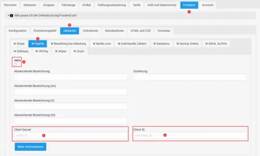Open the Zahlarten tab
The image size is (260, 156).
[69, 31]
